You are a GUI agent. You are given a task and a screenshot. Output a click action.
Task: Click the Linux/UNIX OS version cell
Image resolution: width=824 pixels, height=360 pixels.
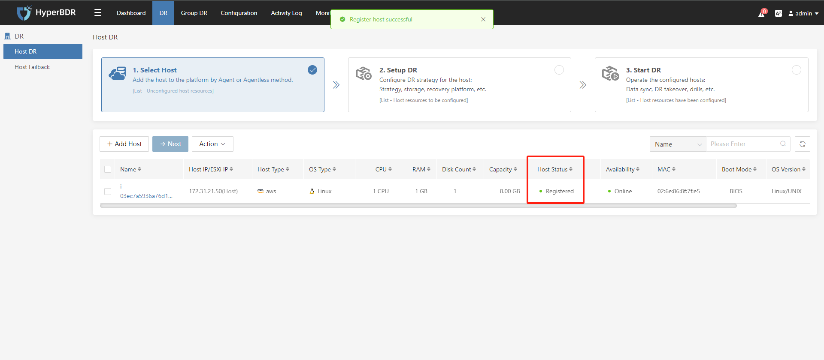(x=787, y=191)
